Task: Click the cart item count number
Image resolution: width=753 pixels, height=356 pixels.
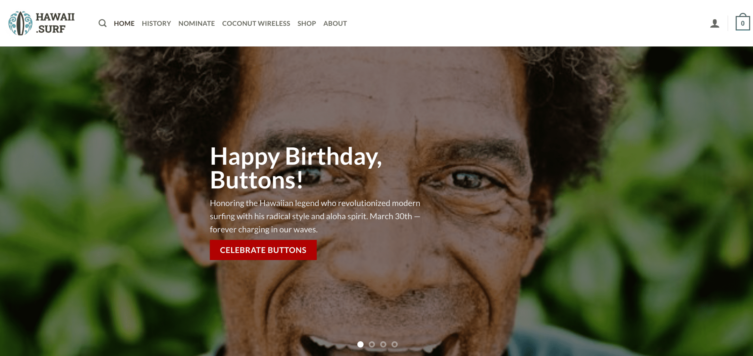Action: tap(742, 23)
